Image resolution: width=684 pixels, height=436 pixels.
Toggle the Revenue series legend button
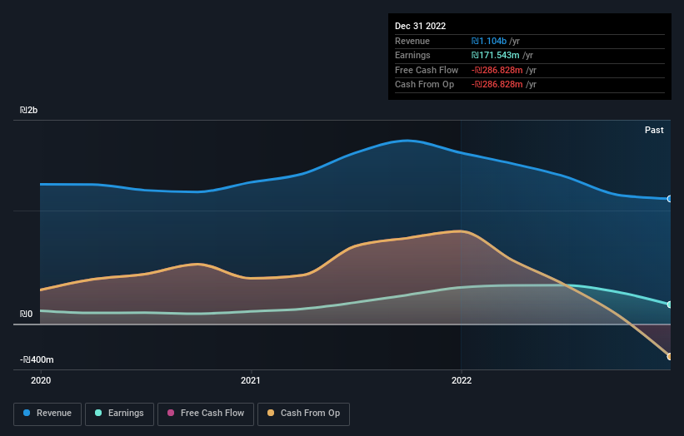coord(47,414)
